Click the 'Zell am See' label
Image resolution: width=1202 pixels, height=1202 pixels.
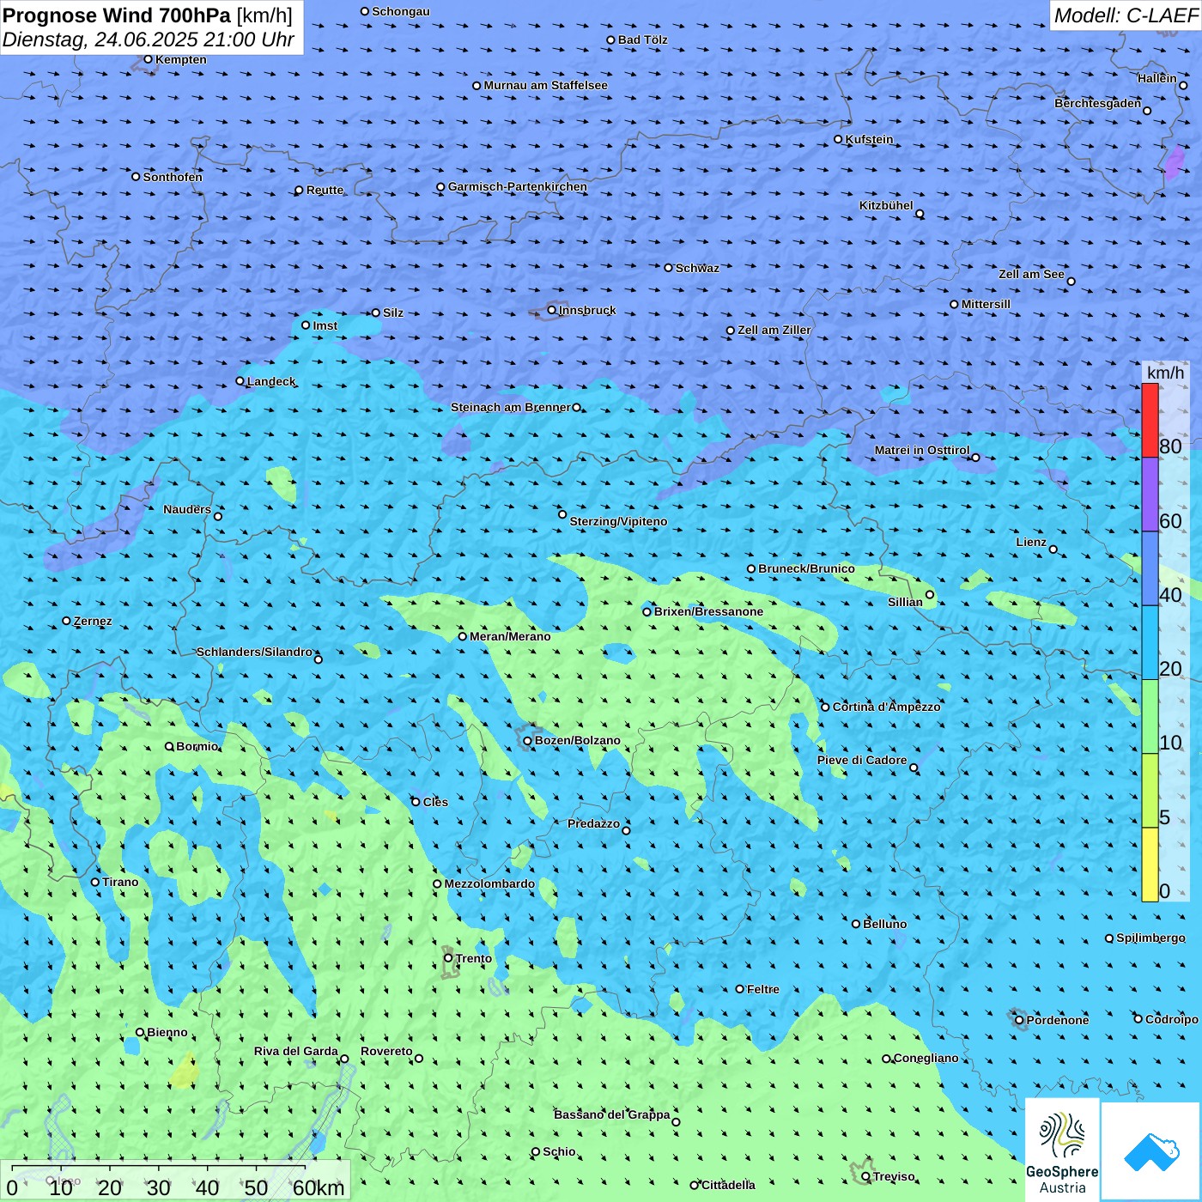click(1031, 274)
